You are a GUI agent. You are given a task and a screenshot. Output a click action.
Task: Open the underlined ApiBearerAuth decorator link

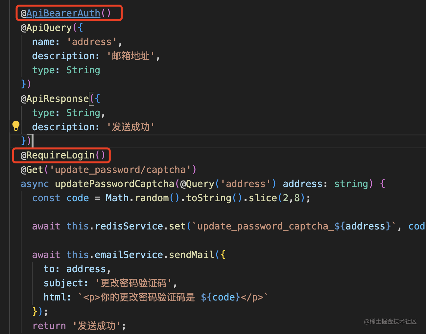pos(63,13)
